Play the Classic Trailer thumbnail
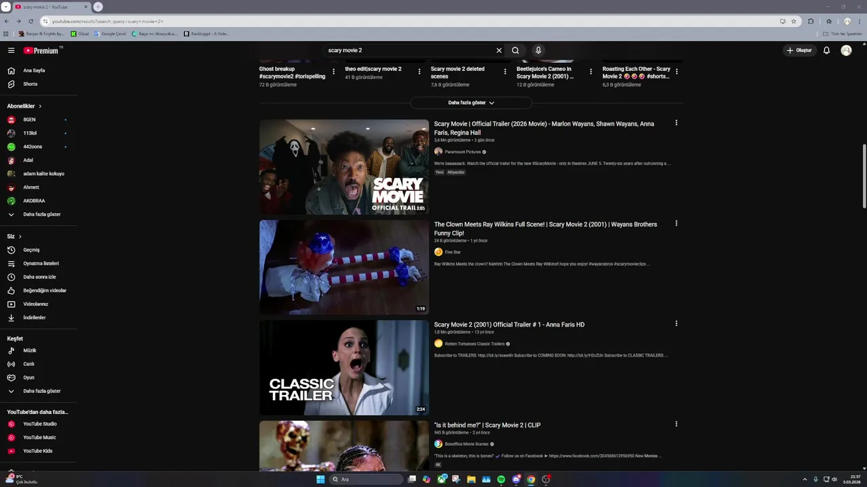The width and height of the screenshot is (867, 487). 344,367
